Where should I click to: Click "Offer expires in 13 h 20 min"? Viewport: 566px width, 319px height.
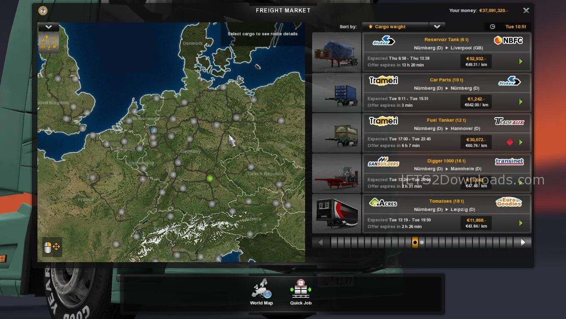click(x=395, y=65)
